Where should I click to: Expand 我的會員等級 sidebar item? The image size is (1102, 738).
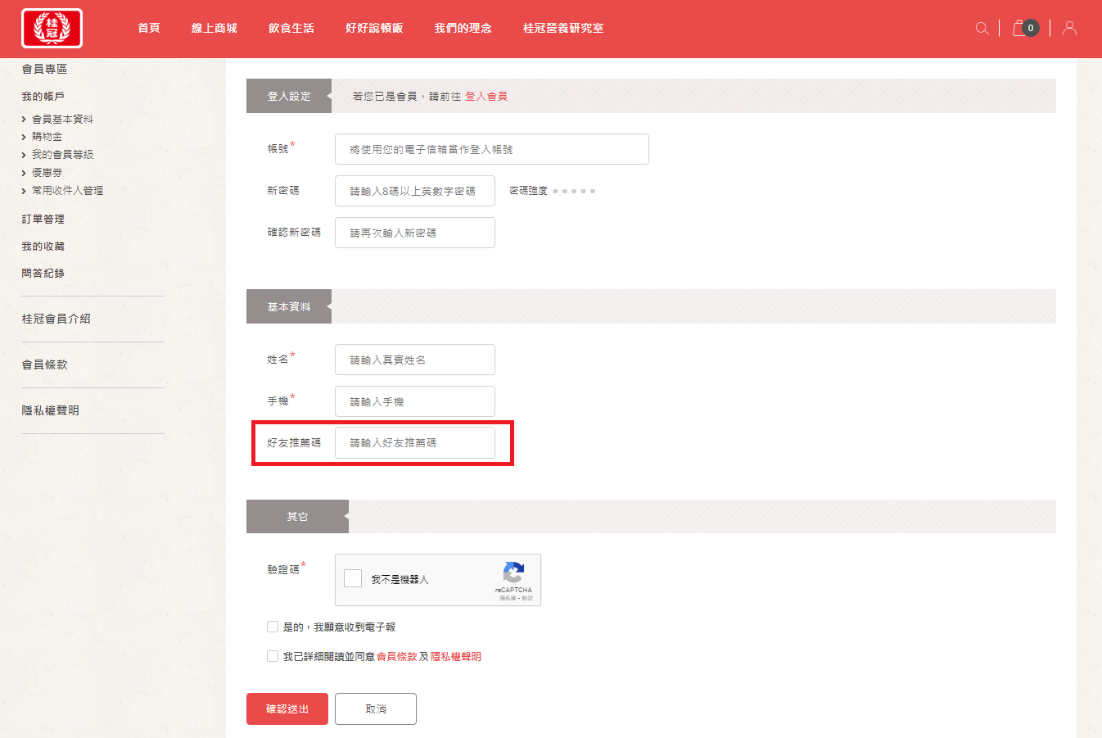[x=62, y=155]
